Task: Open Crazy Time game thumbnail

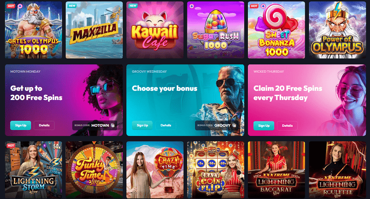Action: [155, 170]
